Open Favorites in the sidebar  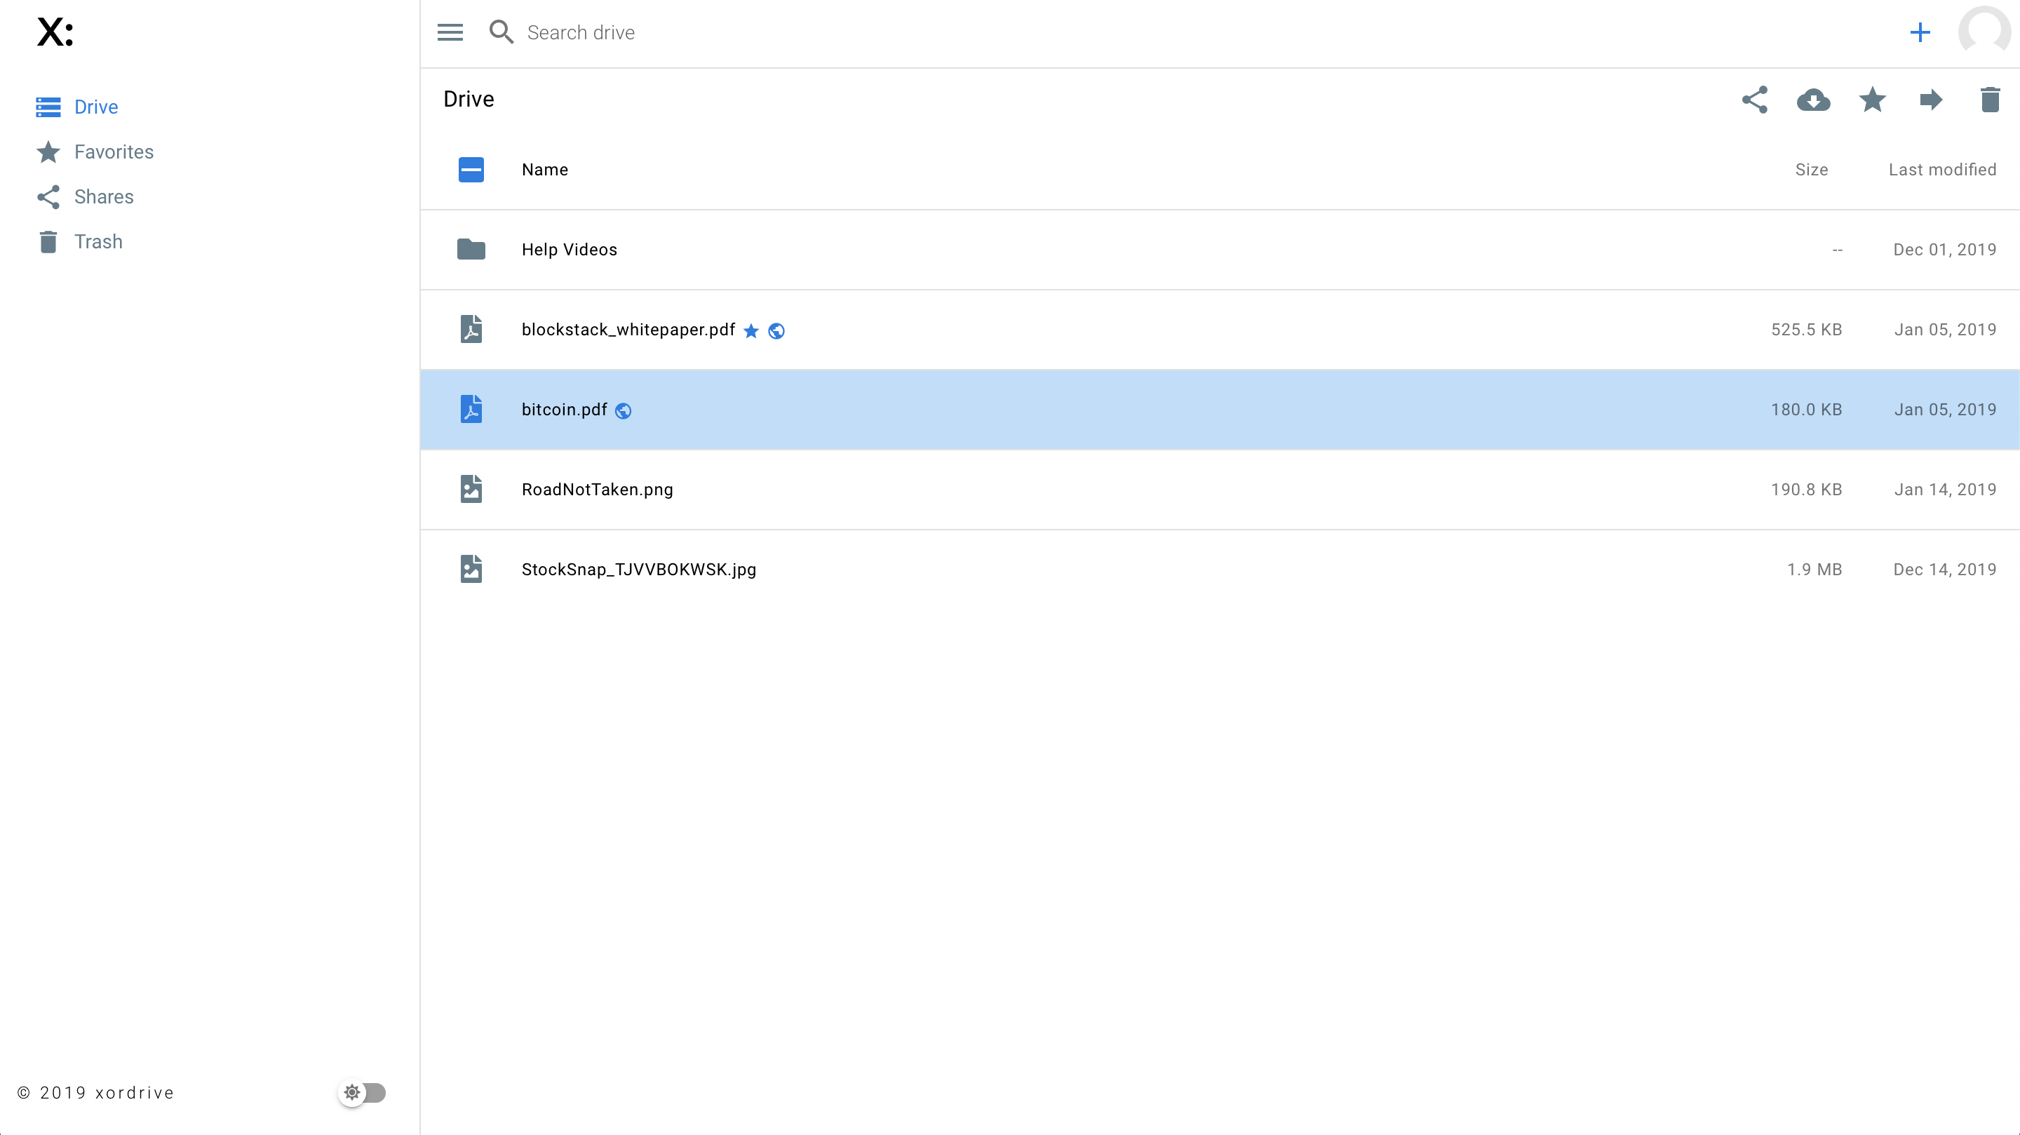(114, 152)
